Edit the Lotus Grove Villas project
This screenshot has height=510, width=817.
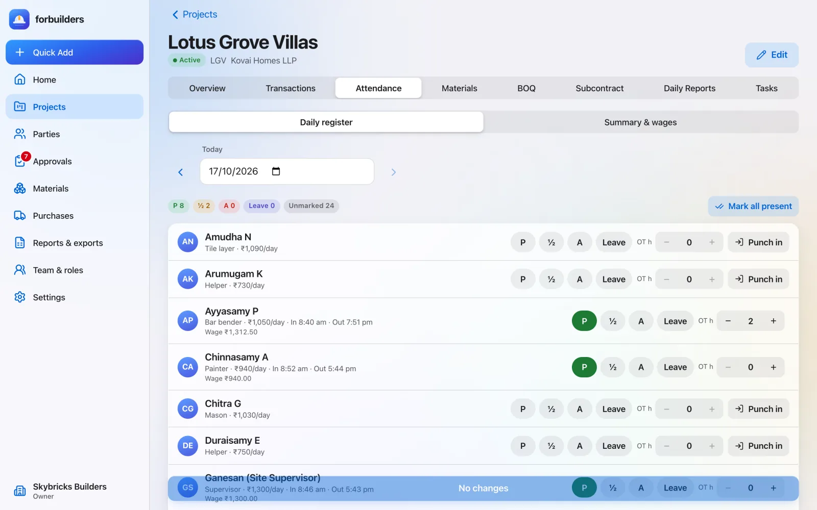772,55
